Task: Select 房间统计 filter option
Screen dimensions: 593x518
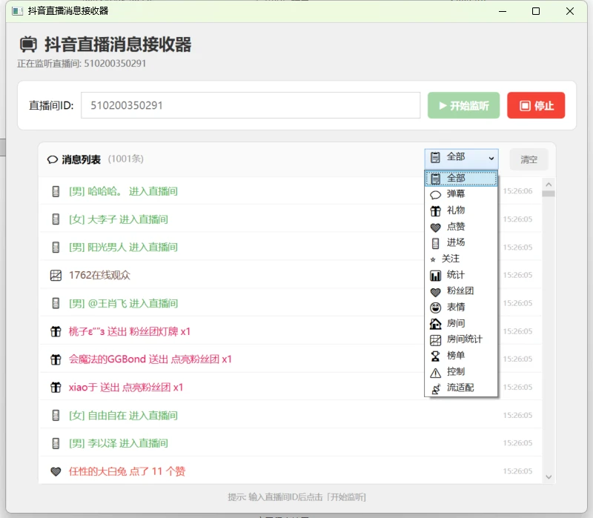Action: 461,339
